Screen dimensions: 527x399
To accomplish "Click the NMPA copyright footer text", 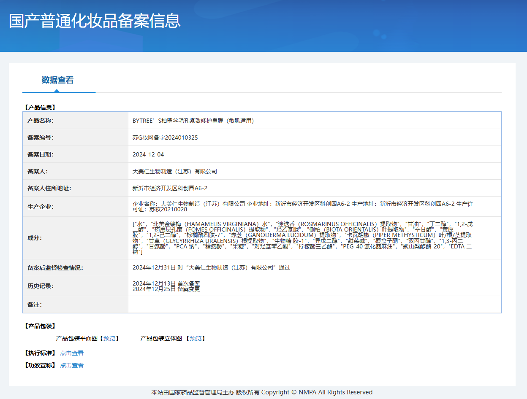I will (262, 392).
